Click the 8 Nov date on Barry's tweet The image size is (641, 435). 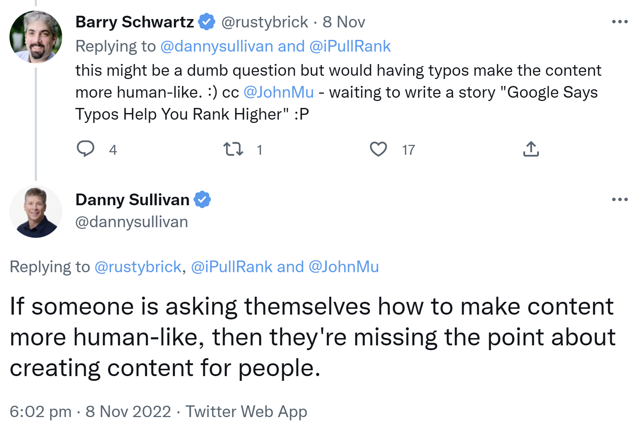point(344,22)
